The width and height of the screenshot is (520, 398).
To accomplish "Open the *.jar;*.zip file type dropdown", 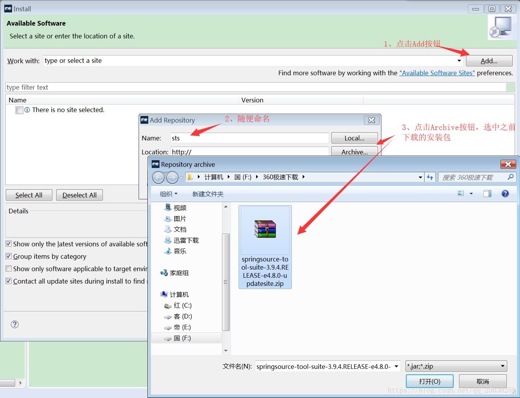I will (456, 366).
